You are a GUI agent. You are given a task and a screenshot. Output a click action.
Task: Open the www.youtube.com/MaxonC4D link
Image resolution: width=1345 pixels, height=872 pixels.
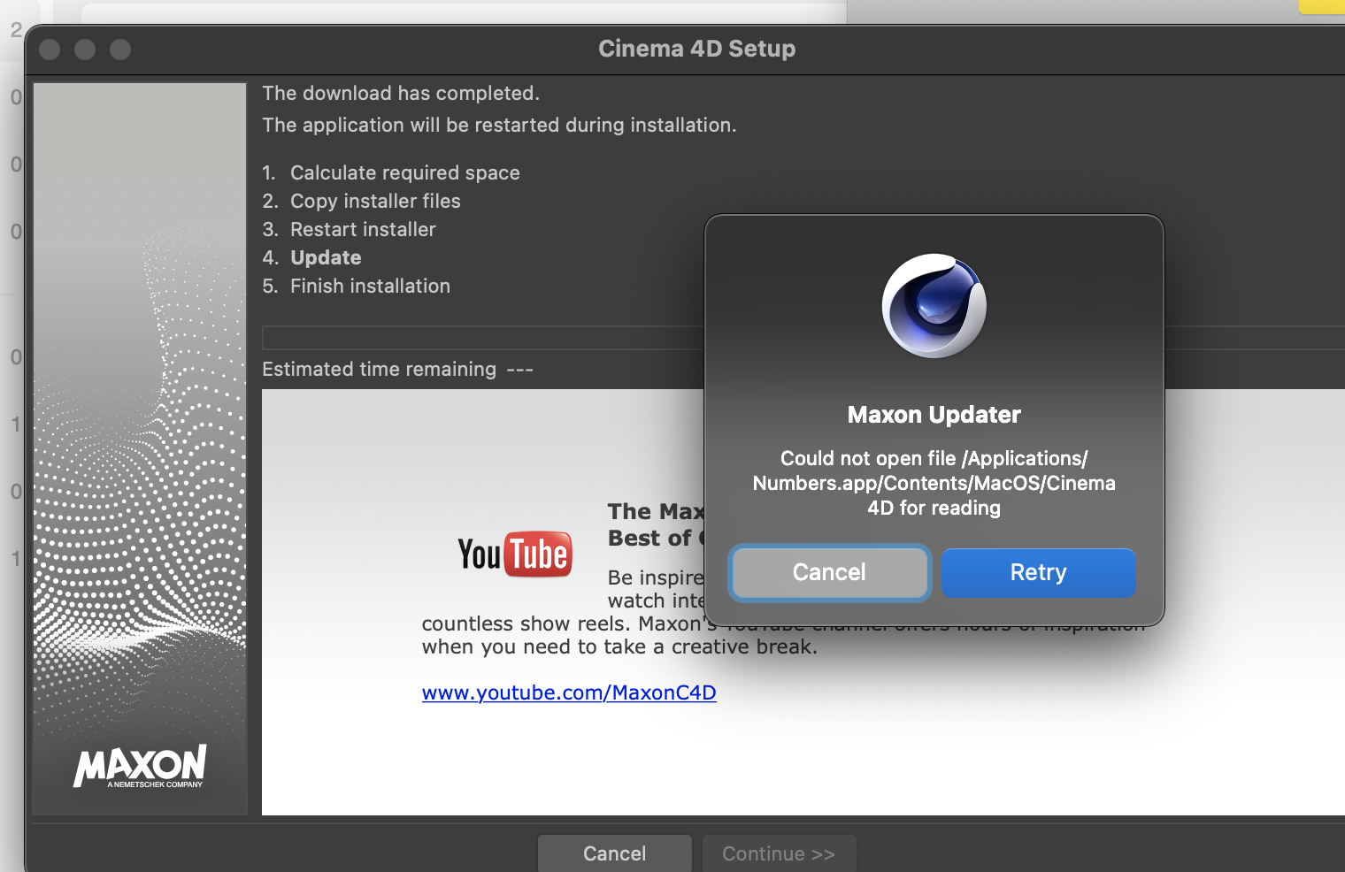coord(569,692)
